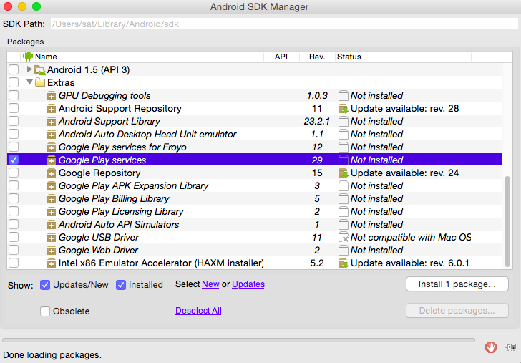Check the Android Support Repository checkbox
The image size is (521, 363).
tap(14, 108)
